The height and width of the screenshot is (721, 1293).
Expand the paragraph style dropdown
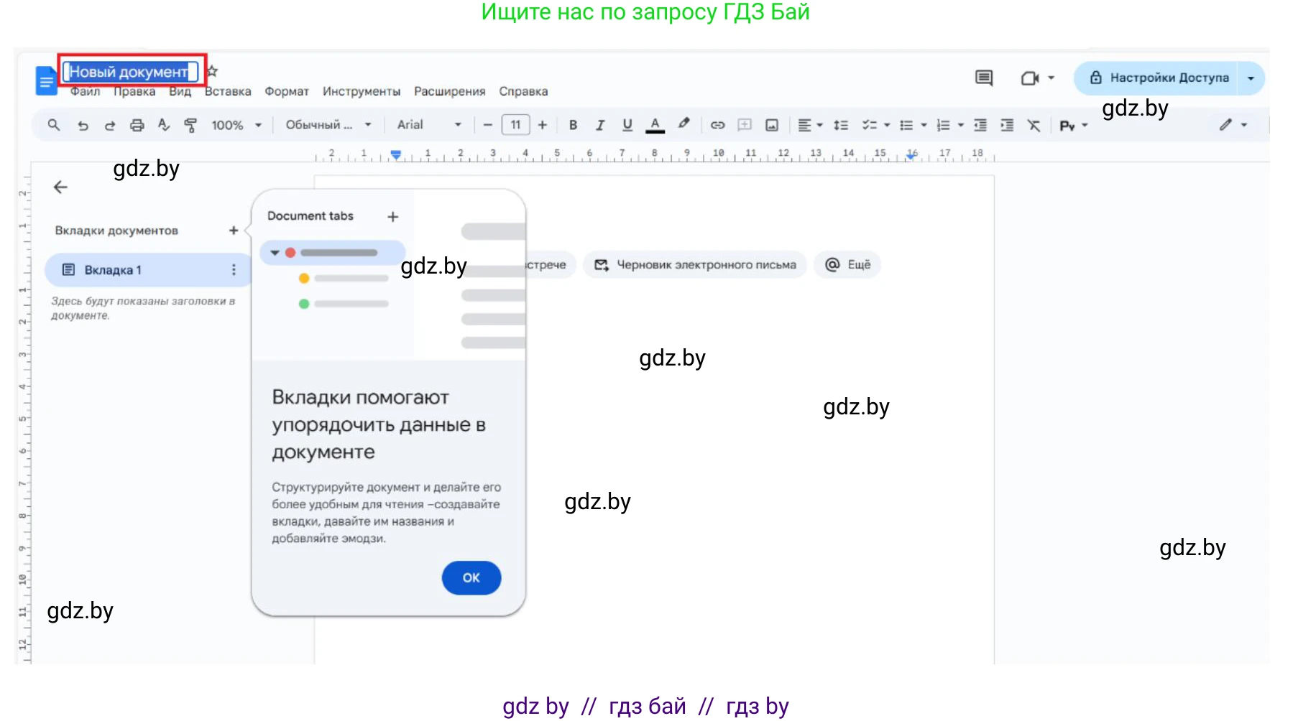(x=328, y=125)
